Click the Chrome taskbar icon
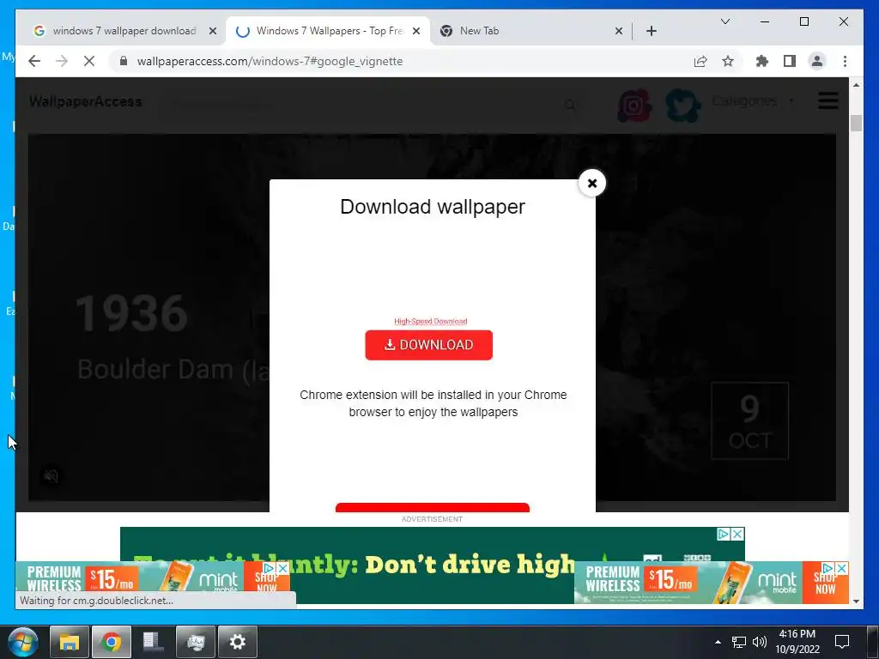879x659 pixels. (112, 642)
